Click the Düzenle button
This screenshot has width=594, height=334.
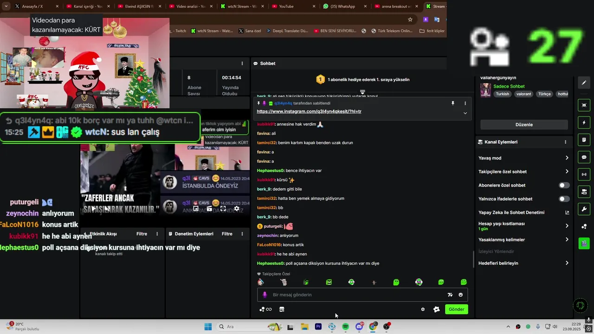524,125
